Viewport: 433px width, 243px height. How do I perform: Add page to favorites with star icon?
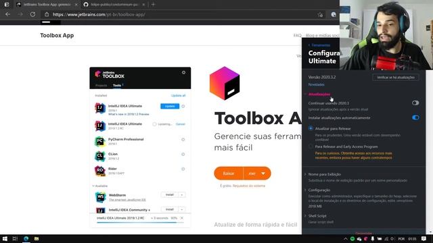point(320,15)
